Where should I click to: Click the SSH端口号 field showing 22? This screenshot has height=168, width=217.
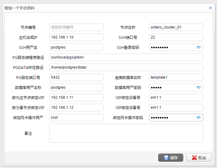(x=176, y=37)
